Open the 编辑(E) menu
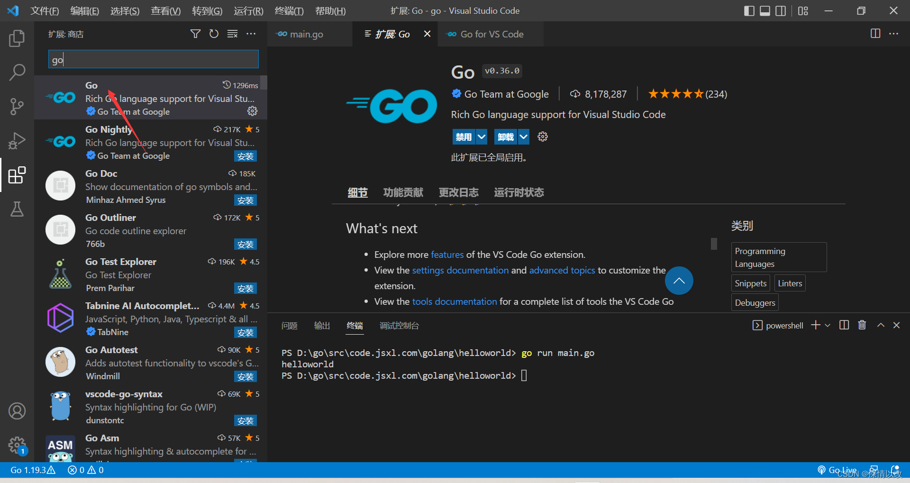This screenshot has height=483, width=910. point(85,10)
